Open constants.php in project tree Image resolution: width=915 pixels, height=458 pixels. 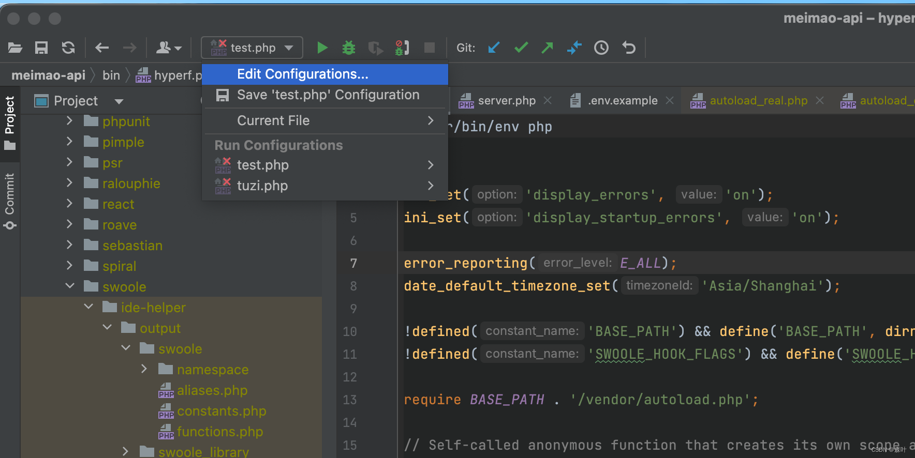[x=222, y=411]
